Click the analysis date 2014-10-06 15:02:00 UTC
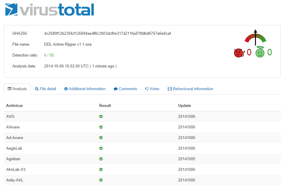288x185 pixels. click(66, 66)
